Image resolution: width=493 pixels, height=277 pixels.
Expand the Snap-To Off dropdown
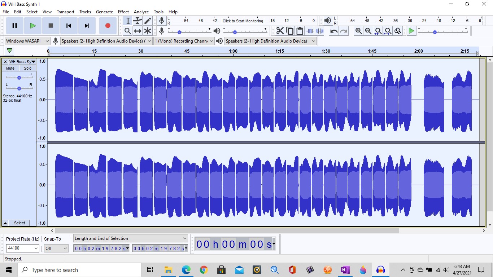(x=56, y=248)
